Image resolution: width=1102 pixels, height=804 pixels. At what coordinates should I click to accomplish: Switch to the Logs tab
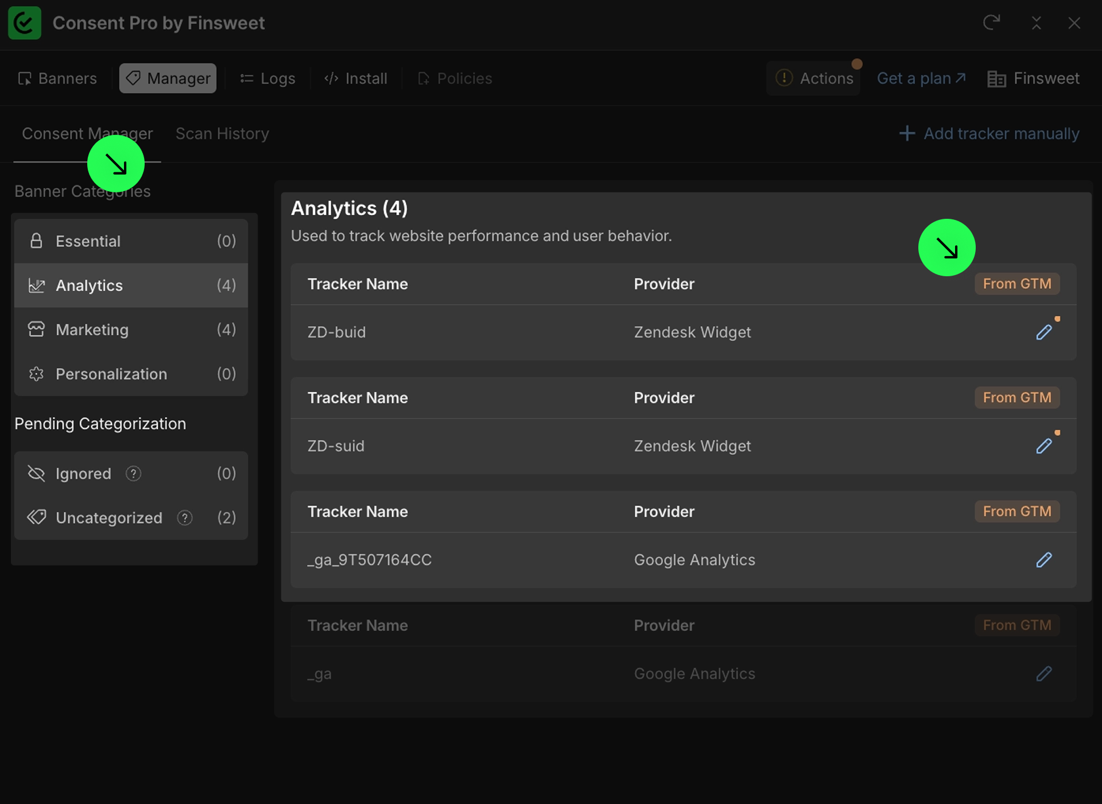click(267, 78)
